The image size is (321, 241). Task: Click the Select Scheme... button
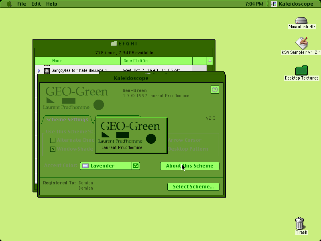193,187
